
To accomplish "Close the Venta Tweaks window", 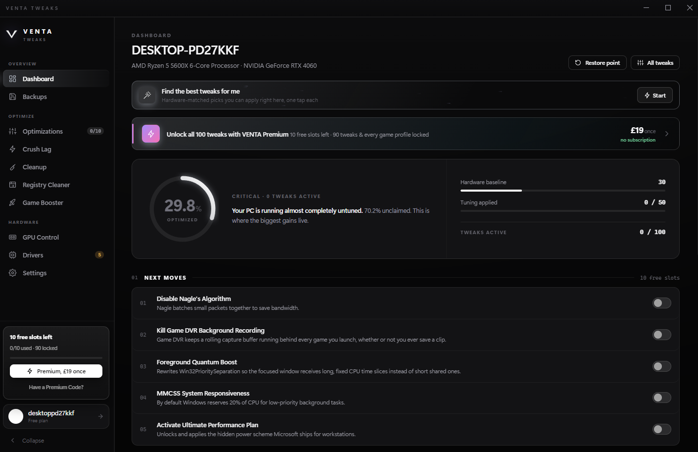I will [690, 7].
